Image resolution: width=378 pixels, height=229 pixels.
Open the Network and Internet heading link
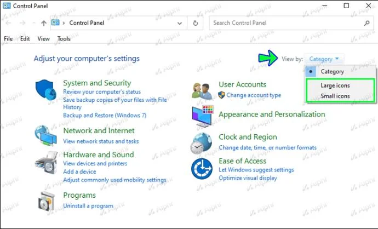click(99, 130)
